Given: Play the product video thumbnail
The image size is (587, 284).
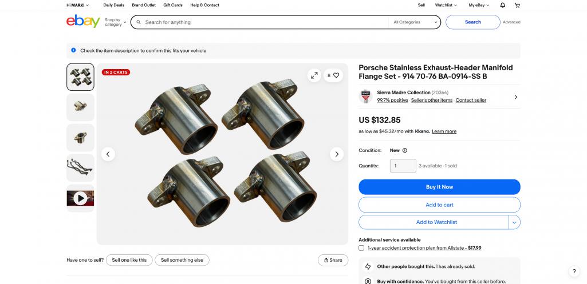Looking at the screenshot, I should [80, 198].
